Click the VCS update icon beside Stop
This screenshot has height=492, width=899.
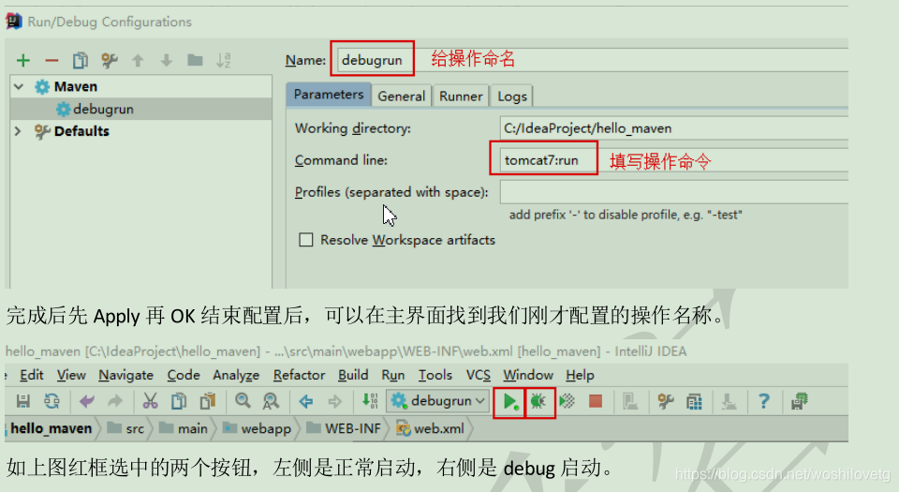point(630,401)
